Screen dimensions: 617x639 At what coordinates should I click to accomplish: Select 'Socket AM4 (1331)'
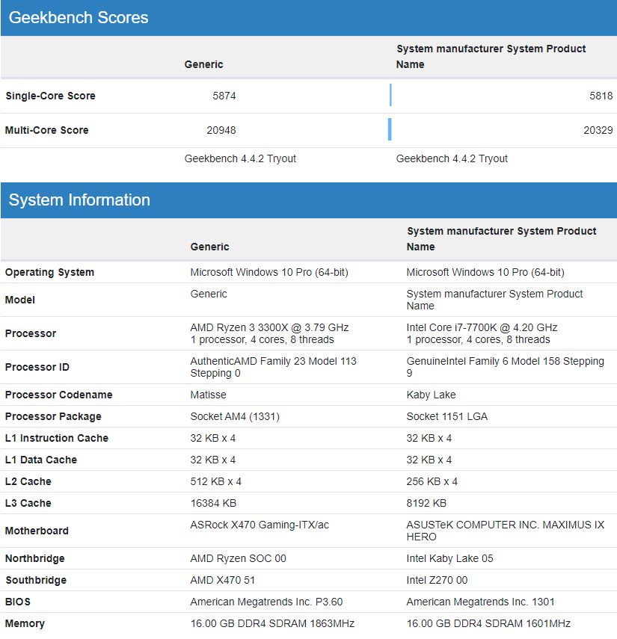click(x=235, y=416)
